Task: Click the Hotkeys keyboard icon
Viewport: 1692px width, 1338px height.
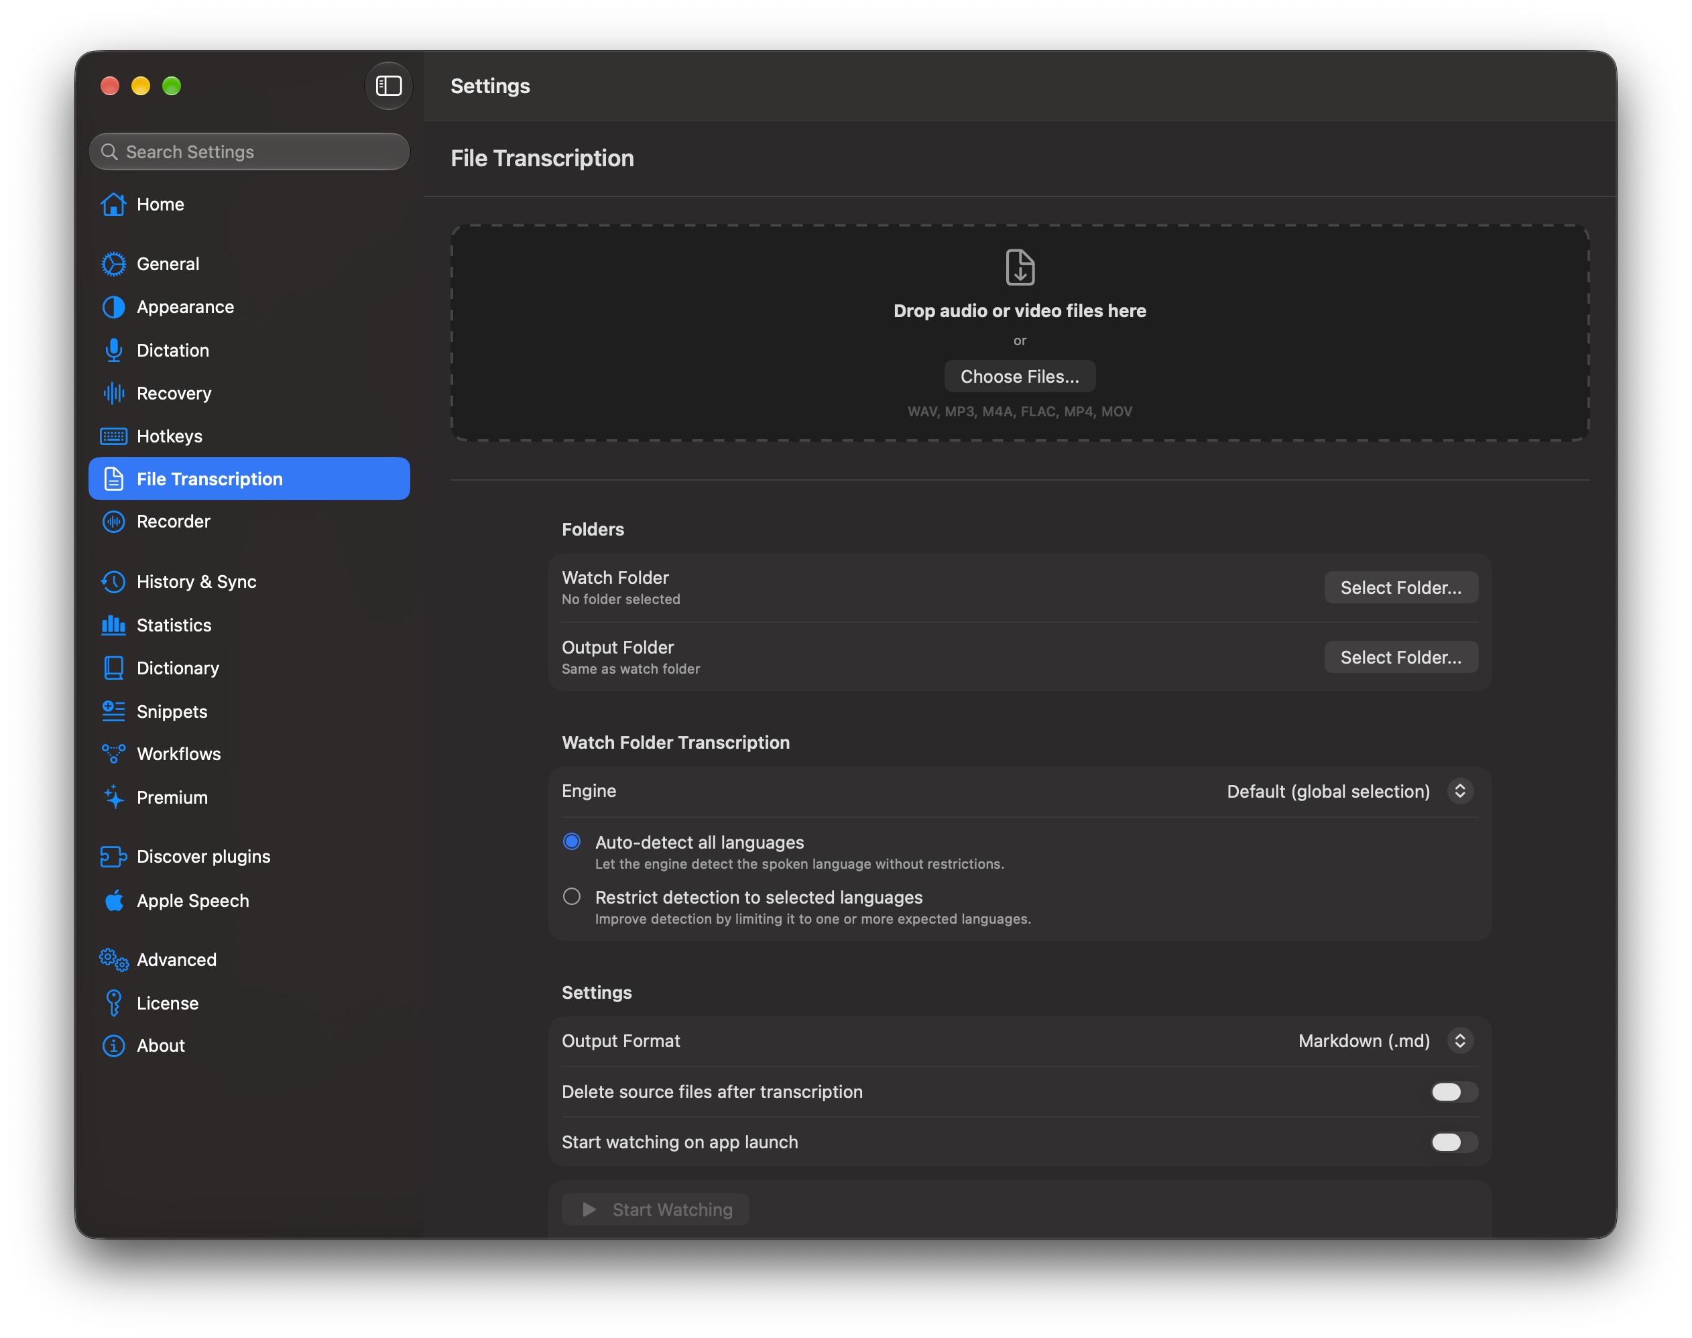Action: point(113,436)
